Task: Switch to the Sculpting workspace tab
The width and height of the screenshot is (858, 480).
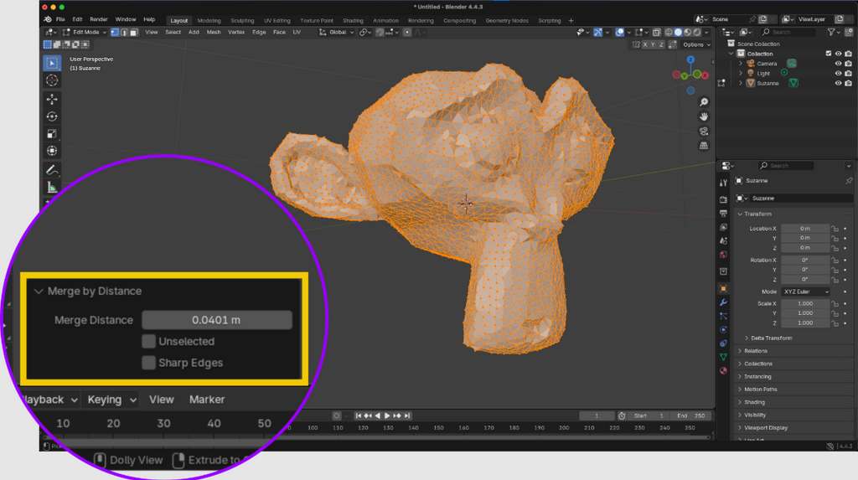Action: [242, 21]
